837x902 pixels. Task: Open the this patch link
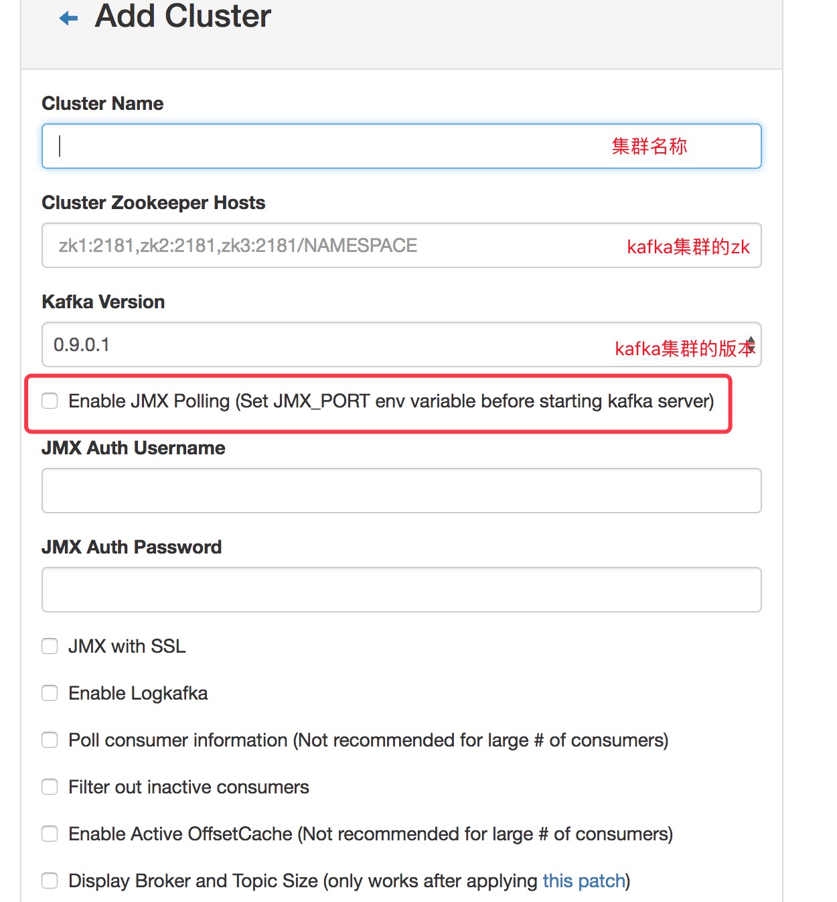(583, 881)
